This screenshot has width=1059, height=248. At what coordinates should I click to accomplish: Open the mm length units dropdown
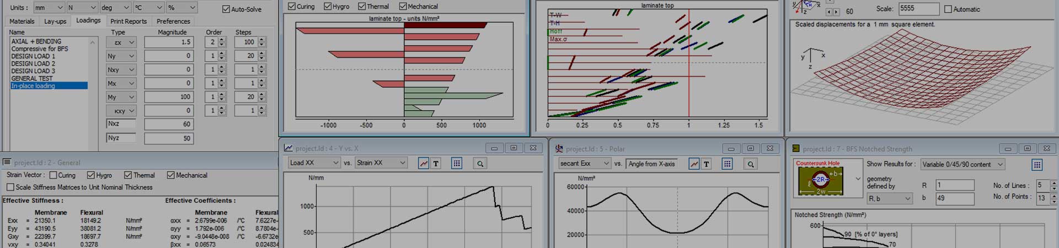tap(49, 8)
